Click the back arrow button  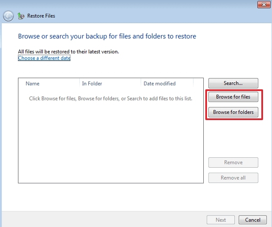pos(8,16)
